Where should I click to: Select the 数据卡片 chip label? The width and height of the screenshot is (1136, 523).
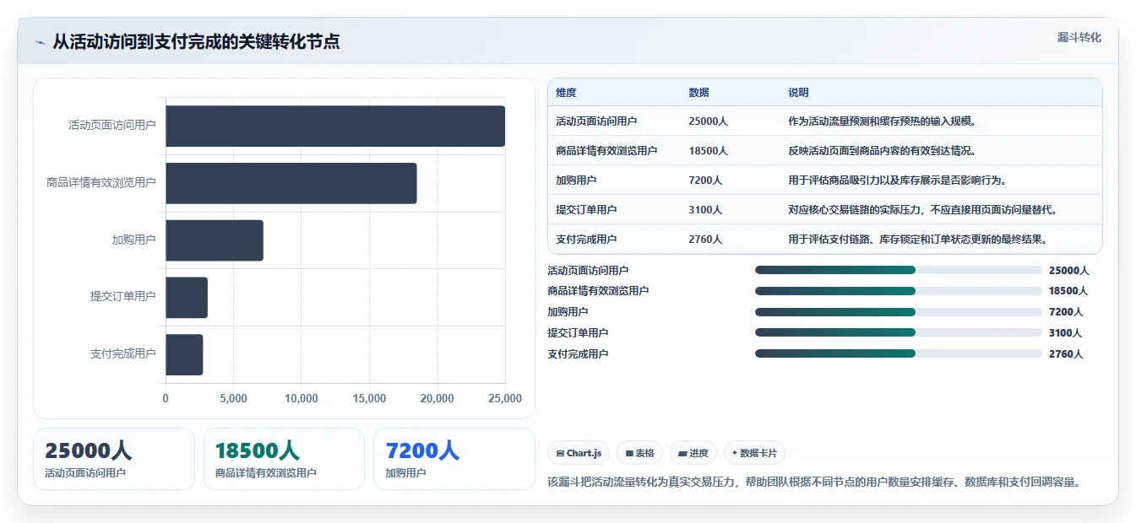tap(758, 453)
